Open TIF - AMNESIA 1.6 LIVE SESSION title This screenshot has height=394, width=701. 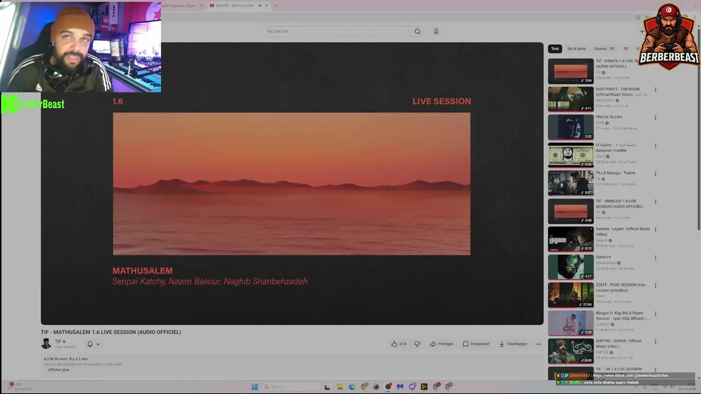click(x=619, y=204)
